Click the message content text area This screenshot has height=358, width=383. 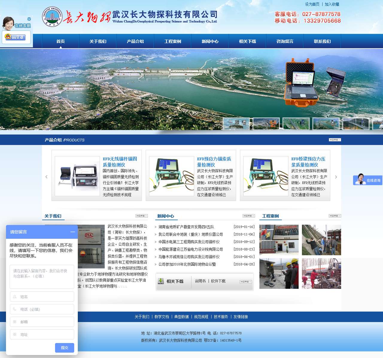[x=42, y=277]
